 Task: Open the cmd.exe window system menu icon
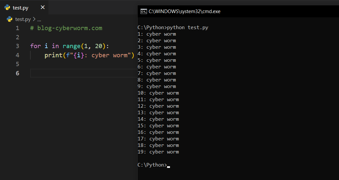143,11
